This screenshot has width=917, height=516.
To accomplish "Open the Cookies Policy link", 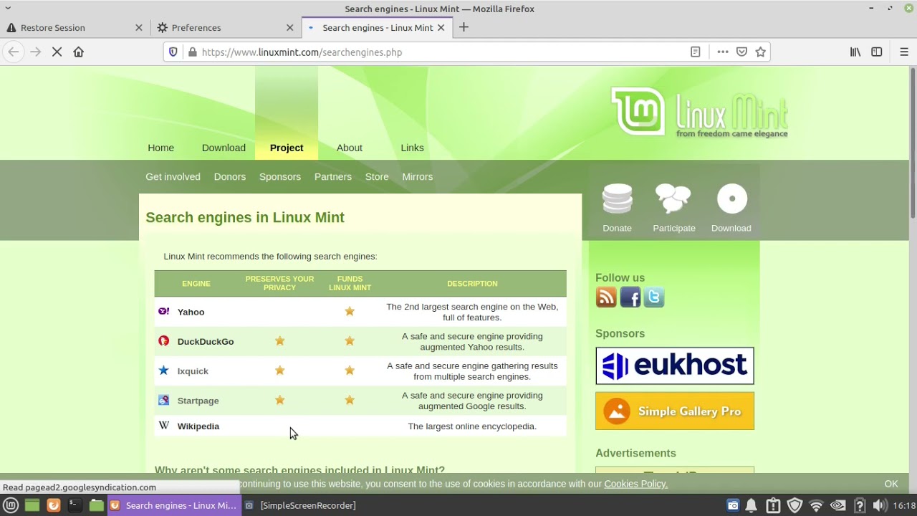I will click(x=635, y=484).
